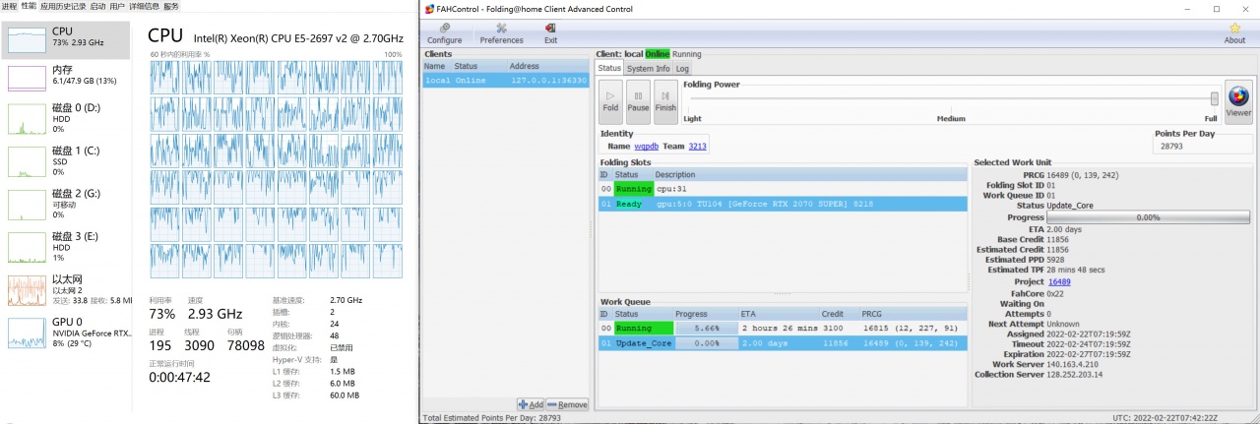Screen dimensions: 1260x424
Task: Select Update_Core work queue row
Action: click(783, 343)
